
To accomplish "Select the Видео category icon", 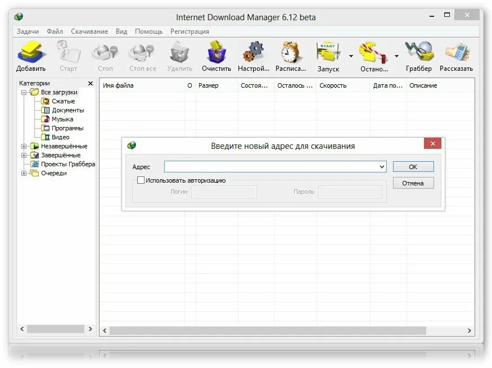I will coord(46,137).
